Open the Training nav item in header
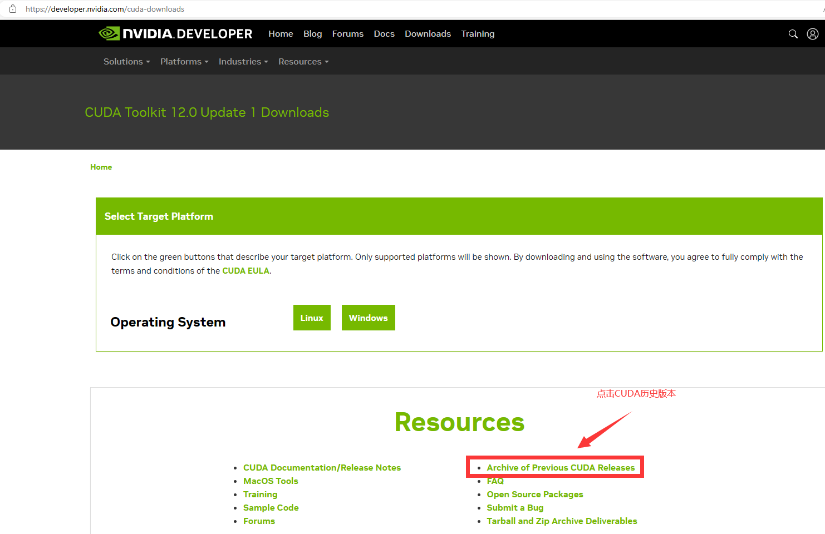The height and width of the screenshot is (534, 825). (x=478, y=34)
